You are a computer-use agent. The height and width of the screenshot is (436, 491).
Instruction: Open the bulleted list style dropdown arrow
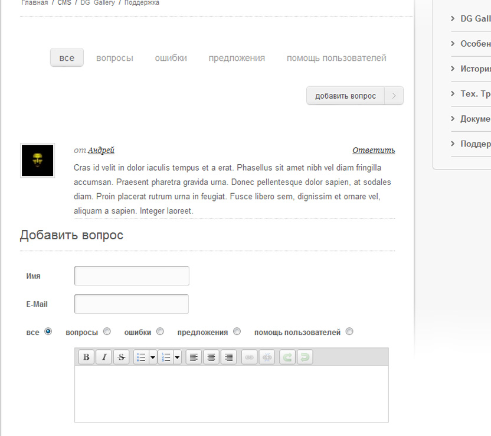[x=153, y=357]
